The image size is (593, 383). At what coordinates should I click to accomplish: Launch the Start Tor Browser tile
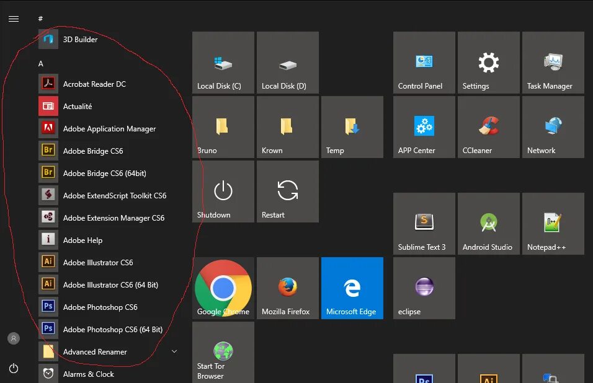pos(223,353)
